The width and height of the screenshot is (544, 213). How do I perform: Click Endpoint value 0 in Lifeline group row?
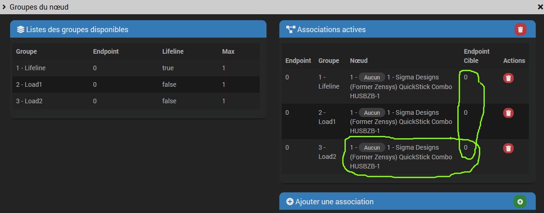point(94,68)
